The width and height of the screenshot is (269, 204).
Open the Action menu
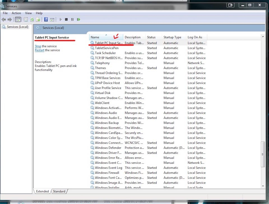(16, 13)
